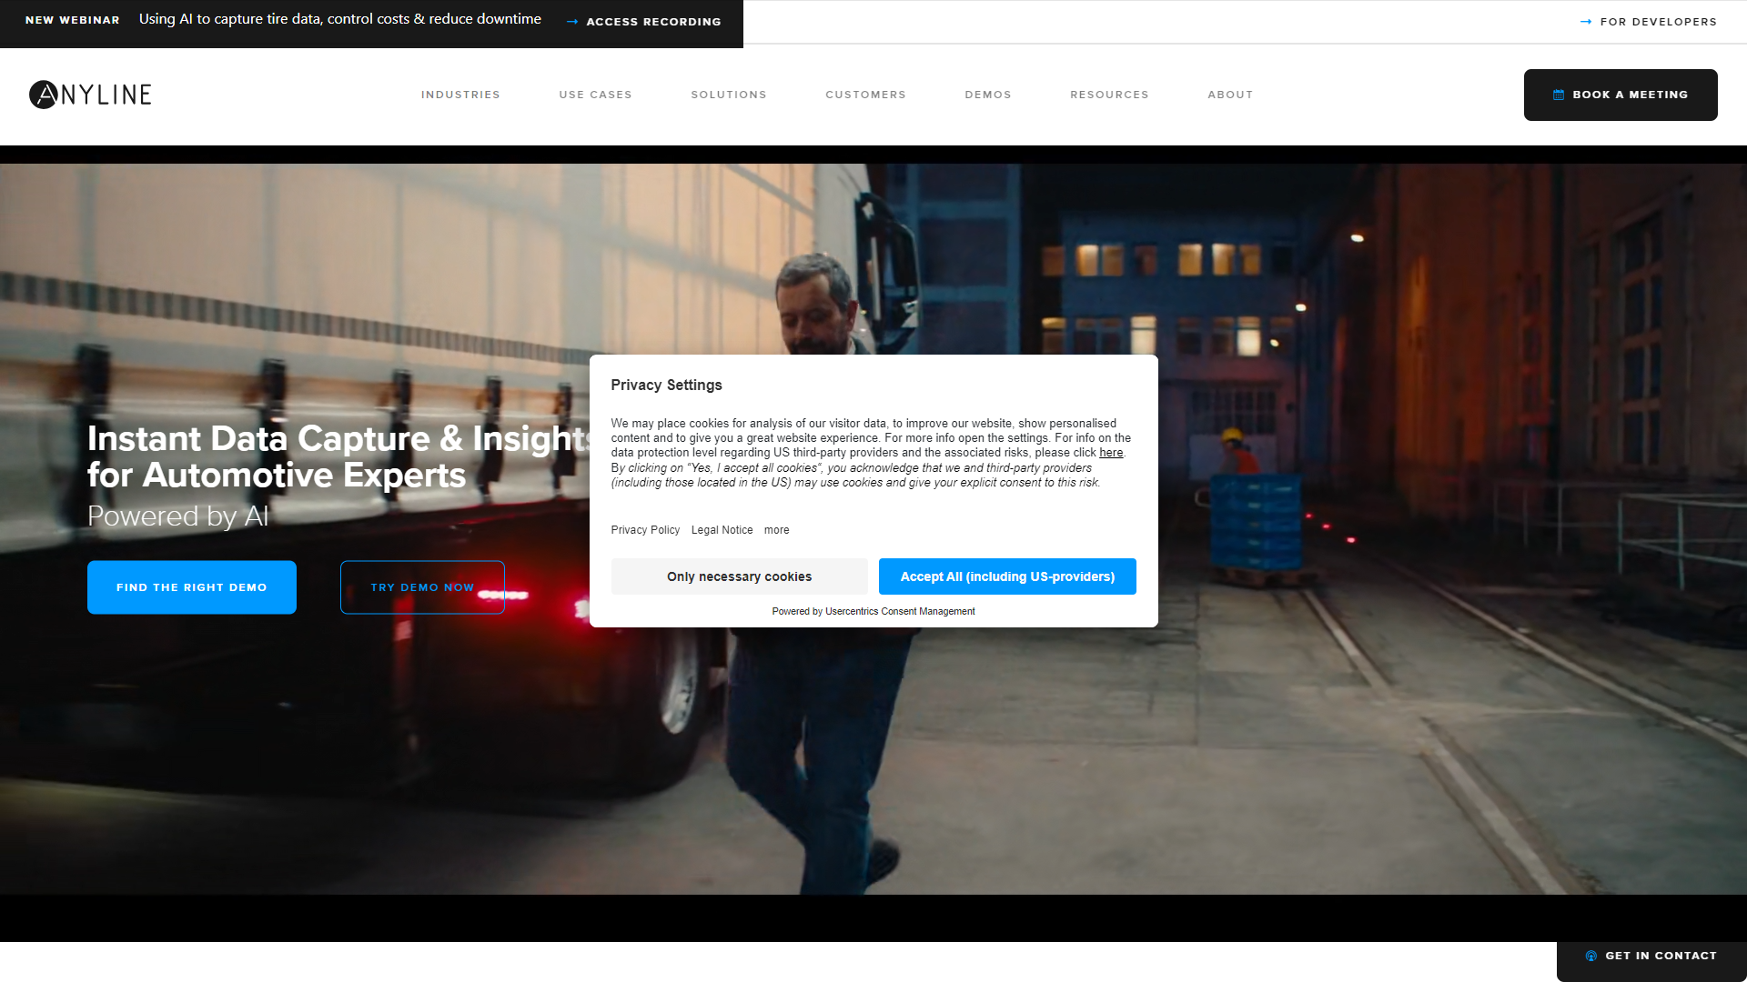Click the Anyline logo

tap(90, 94)
